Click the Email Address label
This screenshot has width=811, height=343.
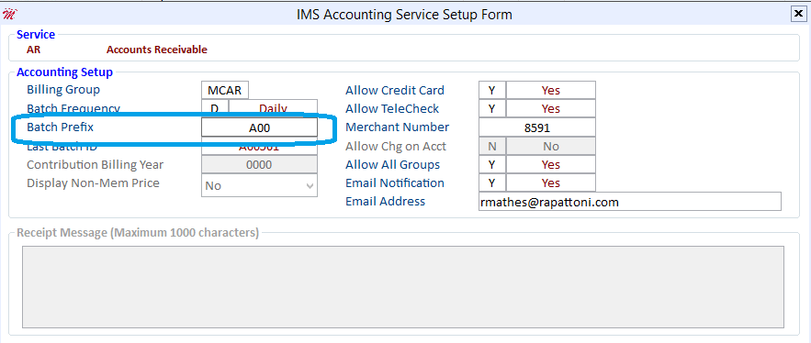click(x=386, y=202)
